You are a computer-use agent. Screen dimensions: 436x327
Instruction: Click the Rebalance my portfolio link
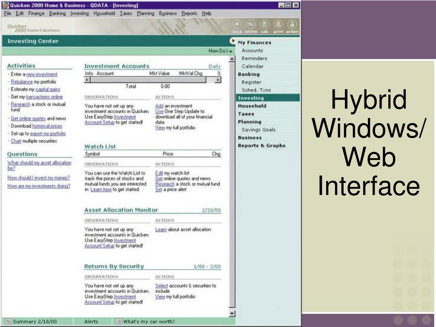tap(22, 82)
